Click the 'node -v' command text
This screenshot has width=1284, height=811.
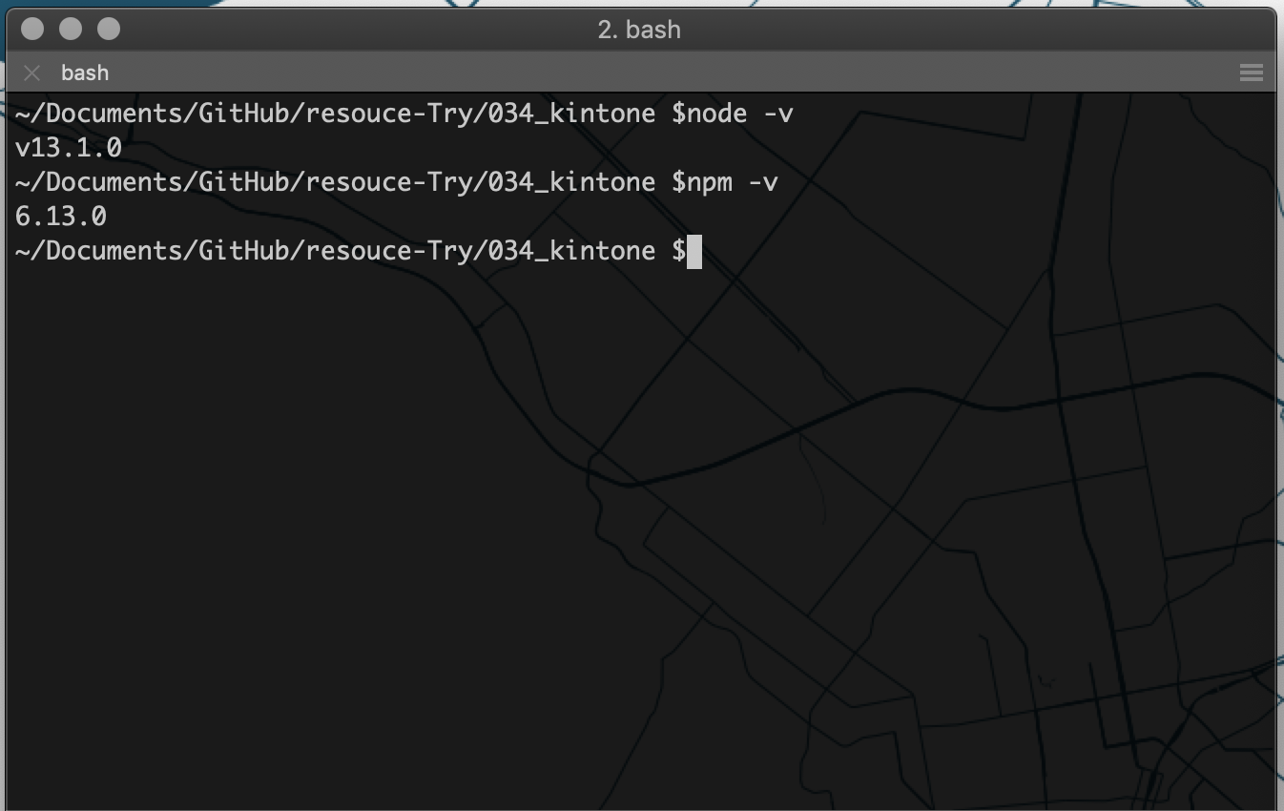[x=740, y=114]
